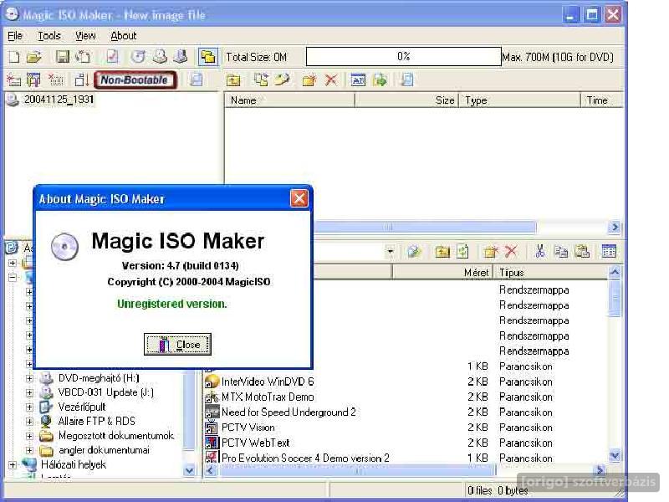Open the About menu

124,36
